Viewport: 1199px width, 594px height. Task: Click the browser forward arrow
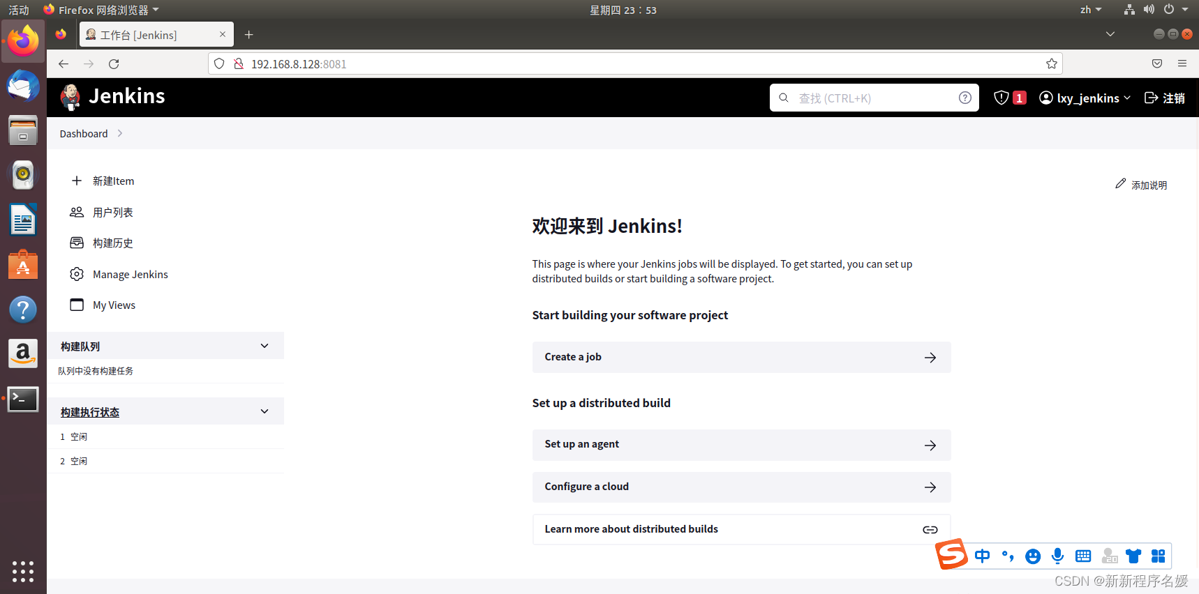[x=89, y=63]
